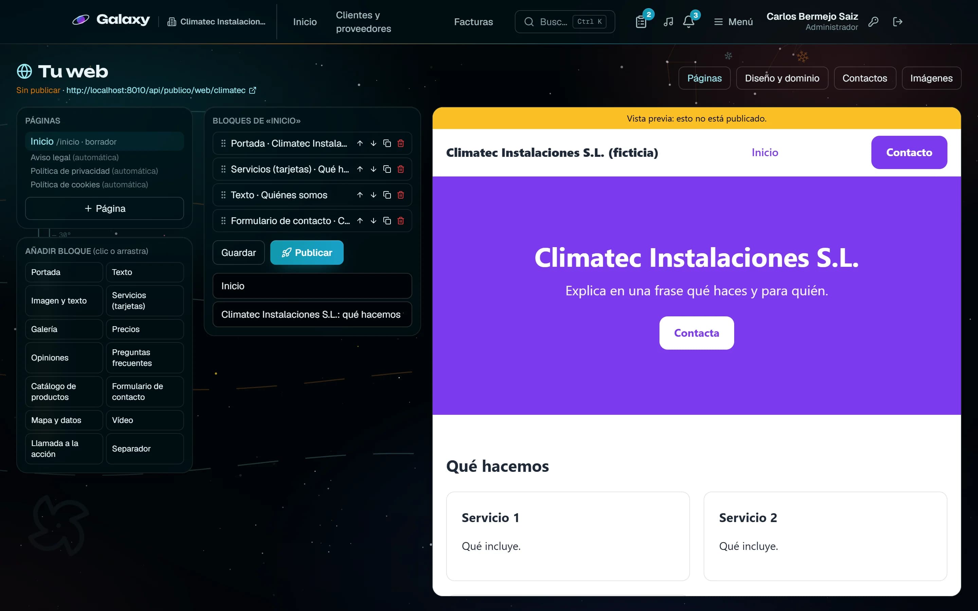Move Texto Quiénes somos block down
Image resolution: width=978 pixels, height=611 pixels.
point(374,195)
